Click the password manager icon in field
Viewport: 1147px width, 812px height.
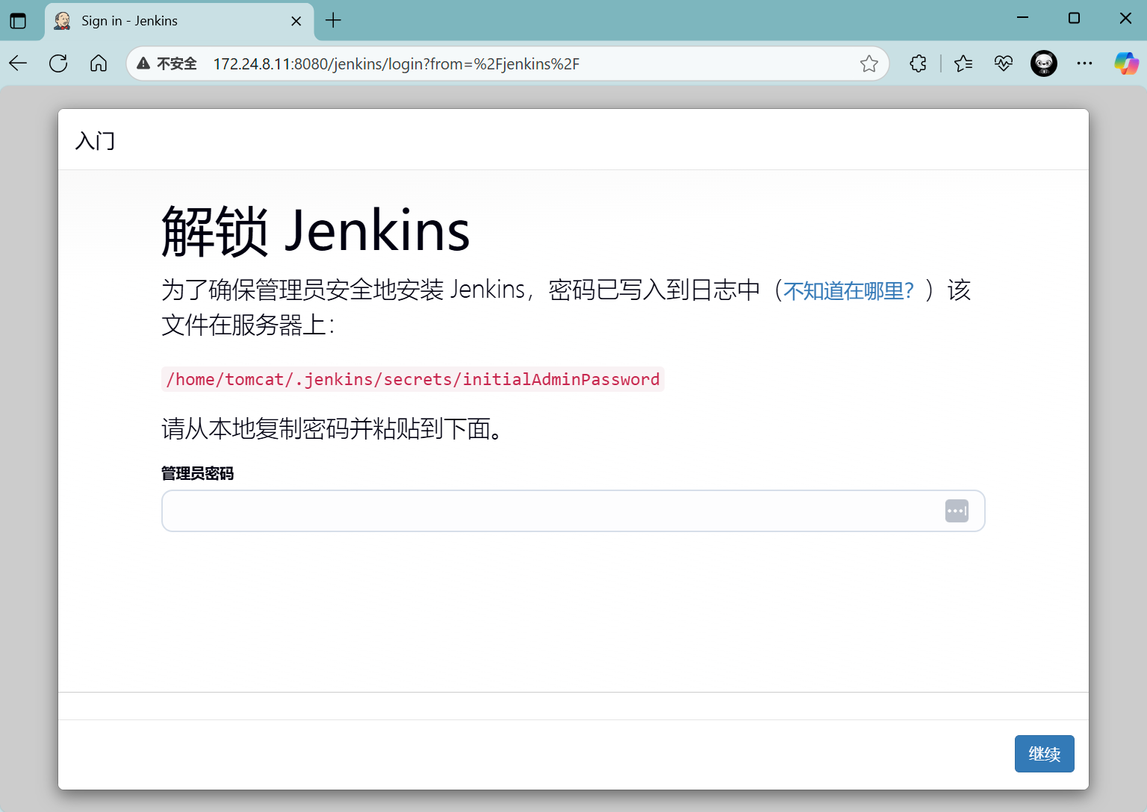[957, 511]
